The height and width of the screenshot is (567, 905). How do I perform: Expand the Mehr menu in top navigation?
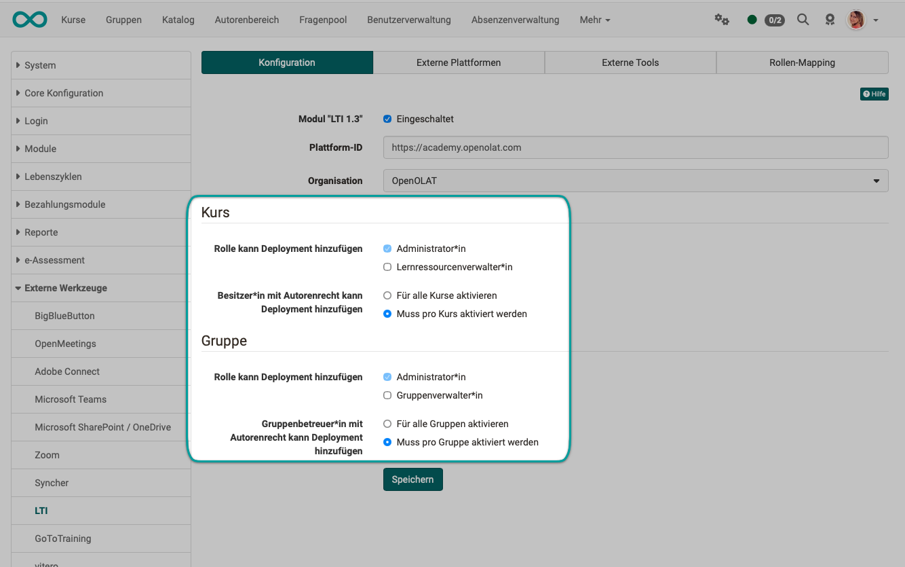click(594, 20)
